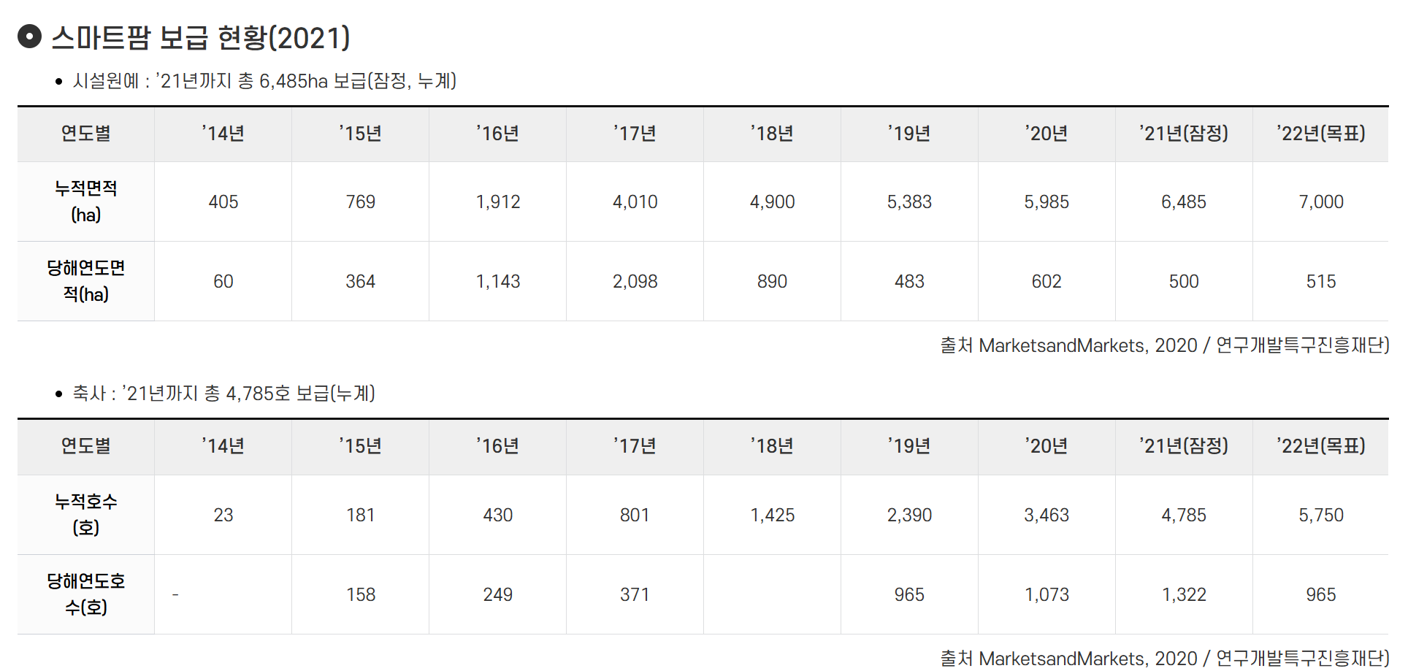Viewport: 1408px width, 671px height.
Task: Click the 연도별 header of the first table
Action: tap(86, 134)
